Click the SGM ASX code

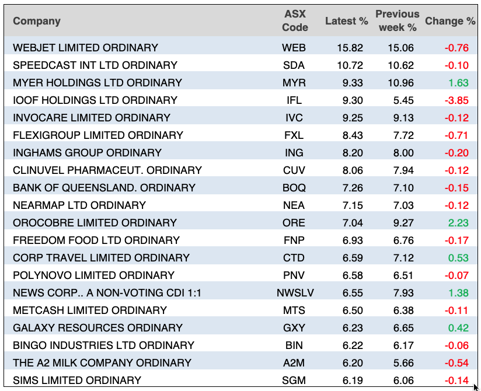point(294,380)
